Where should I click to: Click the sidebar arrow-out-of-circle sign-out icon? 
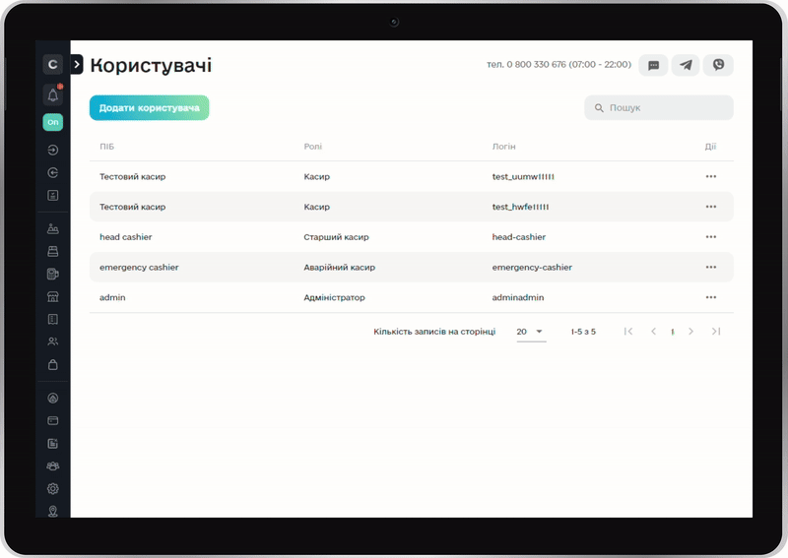(x=53, y=173)
